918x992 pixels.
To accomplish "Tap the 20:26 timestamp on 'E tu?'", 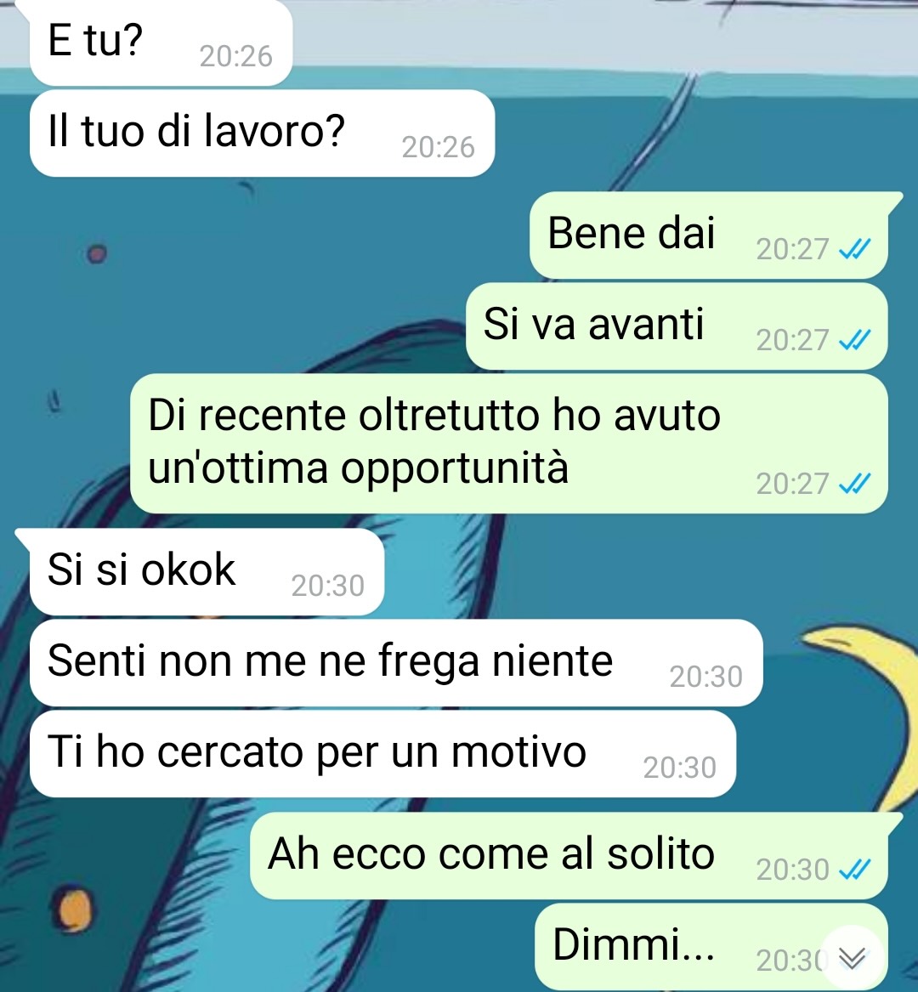I will [236, 57].
